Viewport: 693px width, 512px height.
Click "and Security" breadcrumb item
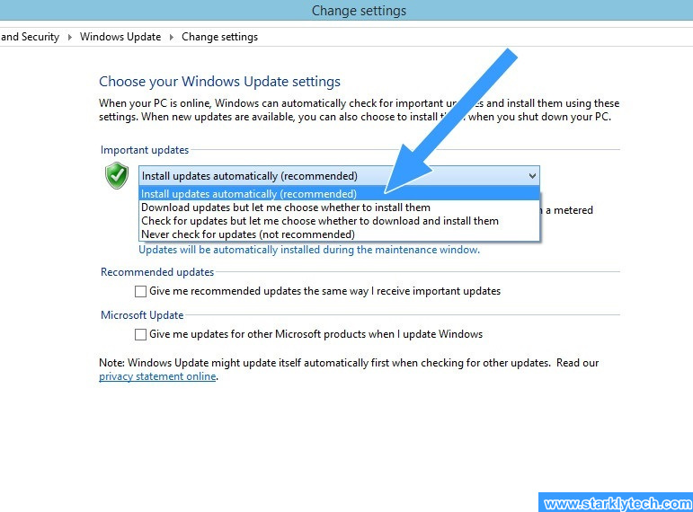click(30, 37)
